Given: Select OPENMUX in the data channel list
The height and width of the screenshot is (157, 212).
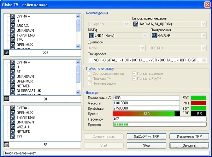Looking at the screenshot, I should [25, 113].
